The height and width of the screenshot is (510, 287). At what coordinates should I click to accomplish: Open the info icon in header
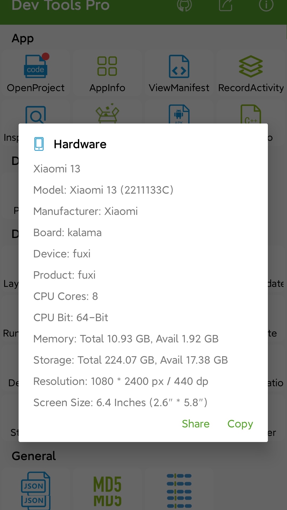[266, 5]
